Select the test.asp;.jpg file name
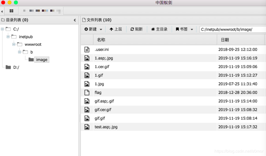The width and height of the screenshot is (266, 156). click(106, 127)
